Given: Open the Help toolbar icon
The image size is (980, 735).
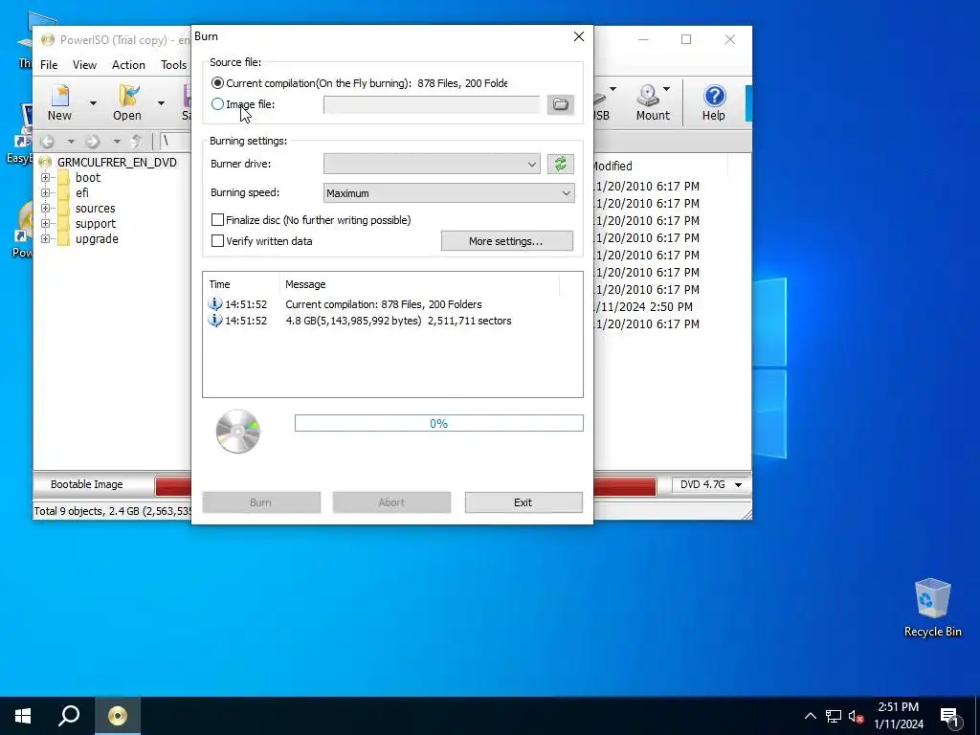Looking at the screenshot, I should click(713, 102).
